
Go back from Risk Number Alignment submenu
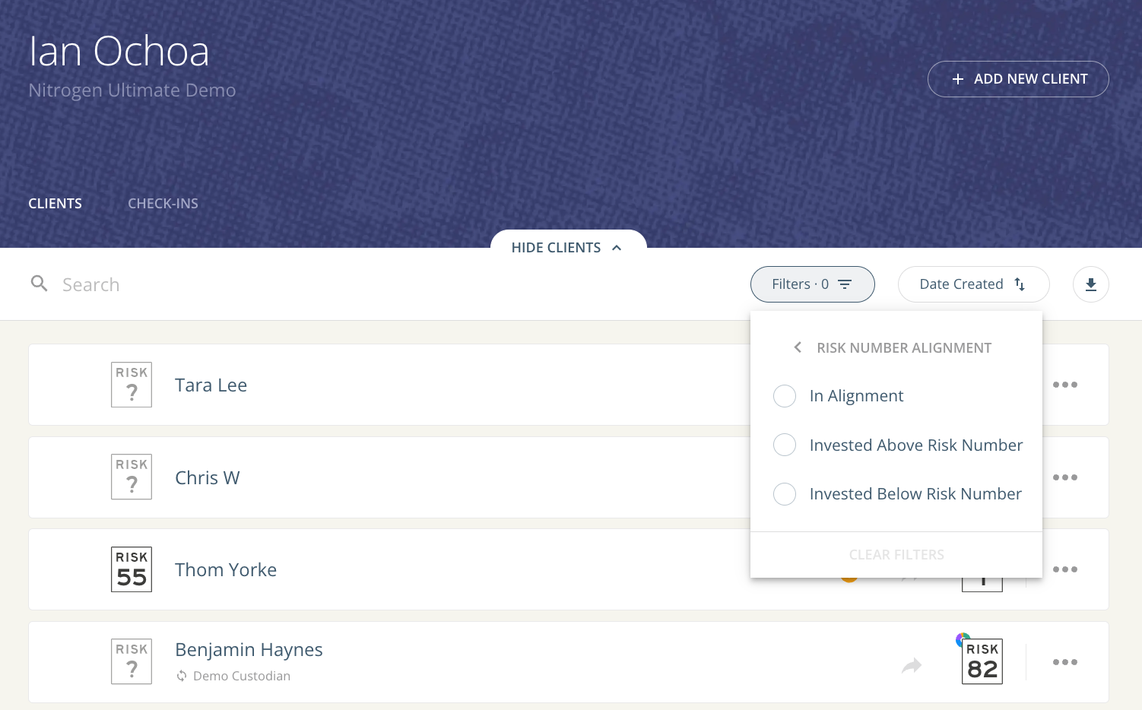798,347
